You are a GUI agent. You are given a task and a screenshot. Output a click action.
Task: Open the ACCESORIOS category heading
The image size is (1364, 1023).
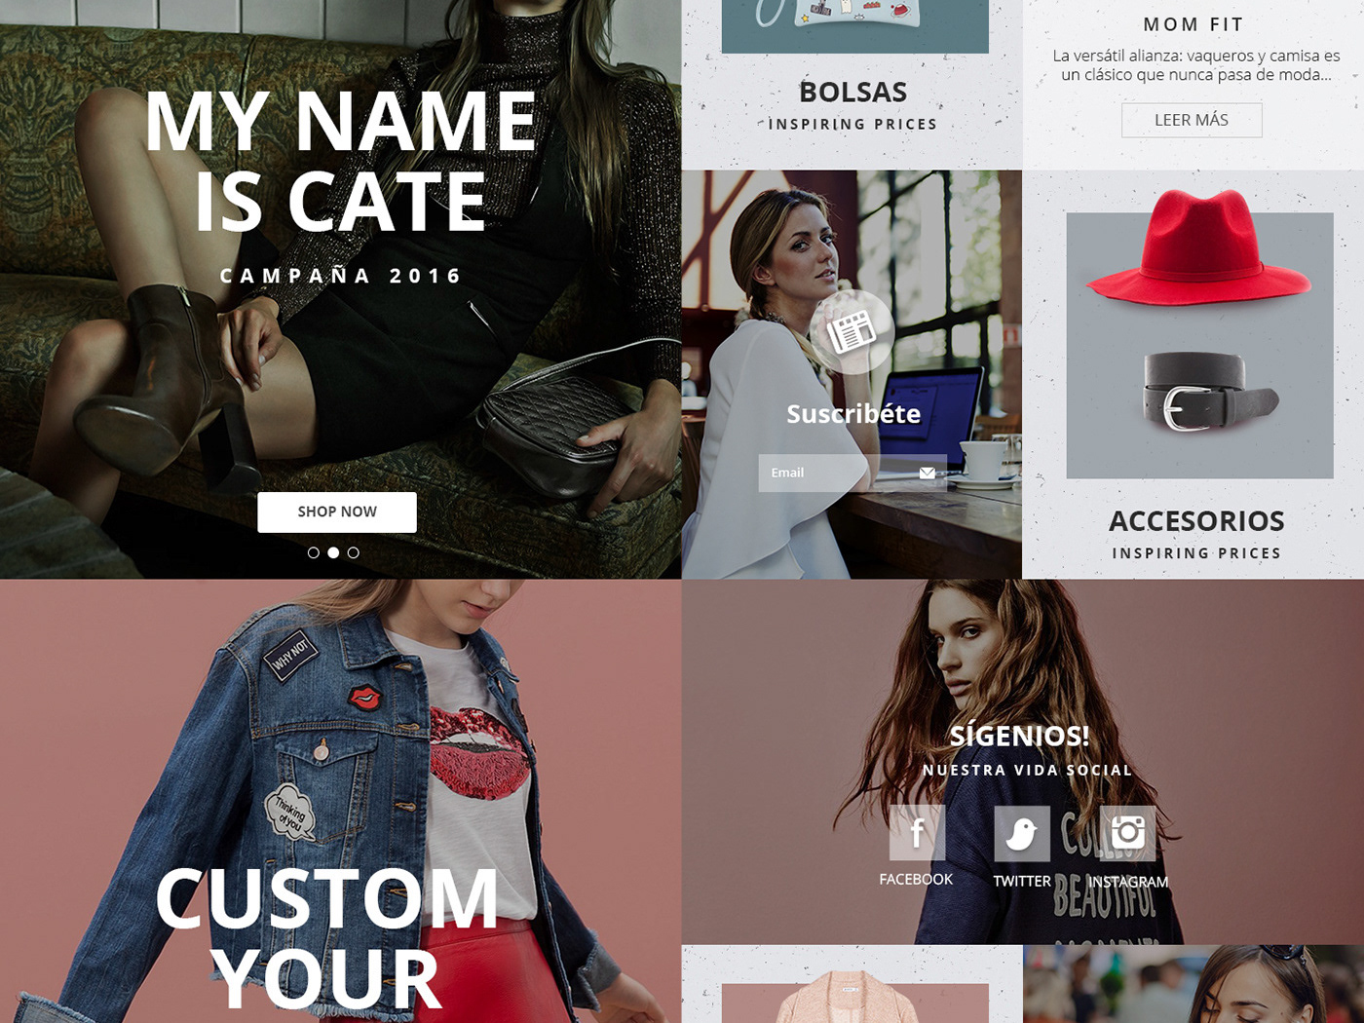[1196, 521]
